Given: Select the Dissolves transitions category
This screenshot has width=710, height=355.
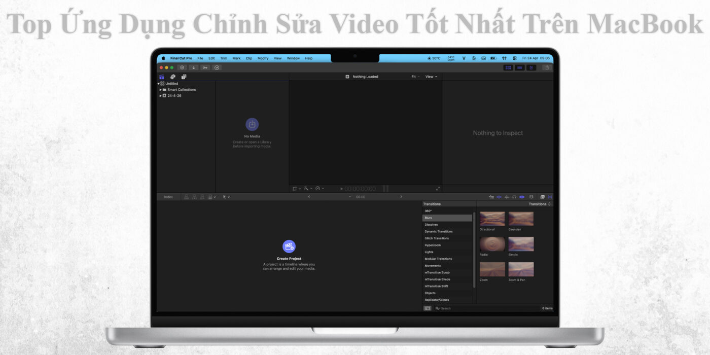Looking at the screenshot, I should click(447, 225).
